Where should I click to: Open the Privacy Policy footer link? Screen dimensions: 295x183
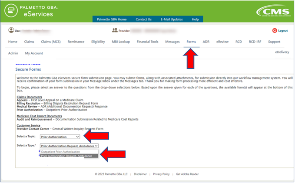161,174
